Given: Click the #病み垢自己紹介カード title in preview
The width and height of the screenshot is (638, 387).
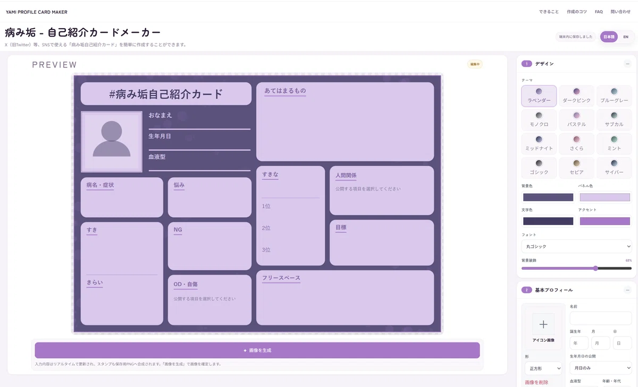Looking at the screenshot, I should point(166,94).
